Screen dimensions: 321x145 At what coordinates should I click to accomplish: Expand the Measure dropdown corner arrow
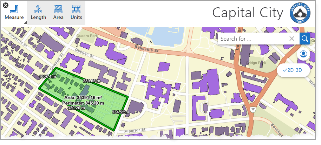[25, 22]
